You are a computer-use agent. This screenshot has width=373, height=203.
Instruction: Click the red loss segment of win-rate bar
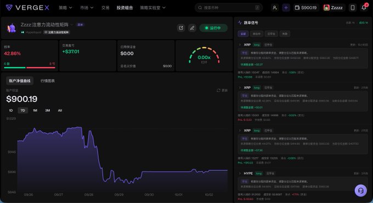(x=41, y=67)
